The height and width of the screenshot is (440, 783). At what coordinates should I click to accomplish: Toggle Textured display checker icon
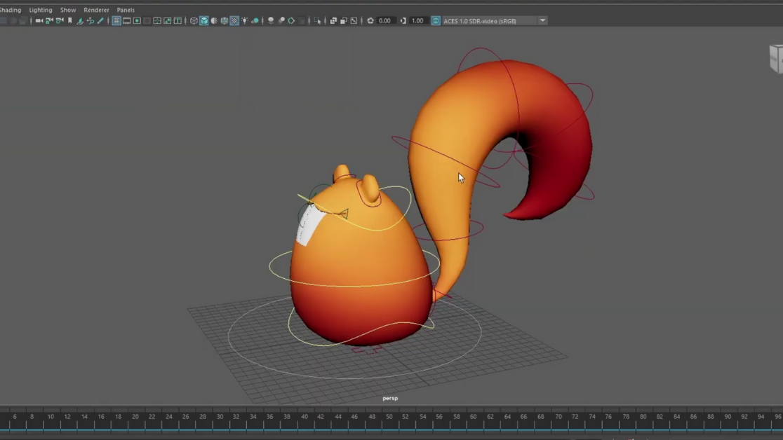tap(234, 21)
